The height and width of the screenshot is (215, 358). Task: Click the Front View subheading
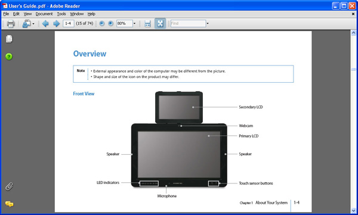click(84, 94)
